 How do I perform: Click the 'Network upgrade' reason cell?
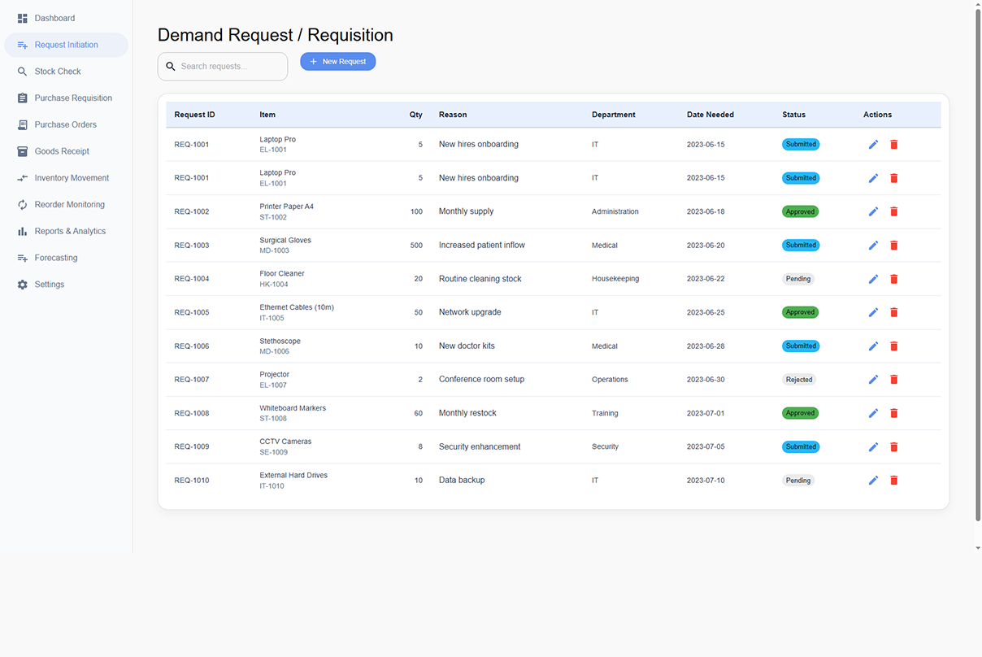point(470,312)
